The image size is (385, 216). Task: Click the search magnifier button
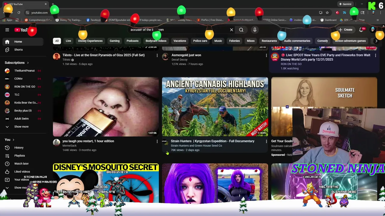[x=241, y=30]
